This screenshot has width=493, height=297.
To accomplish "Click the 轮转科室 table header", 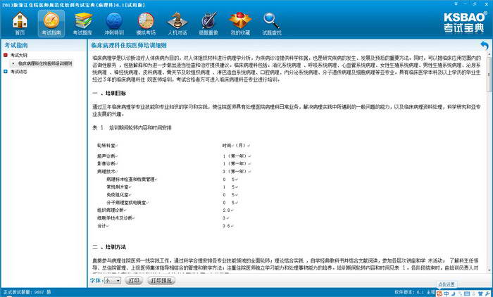I will (x=107, y=146).
